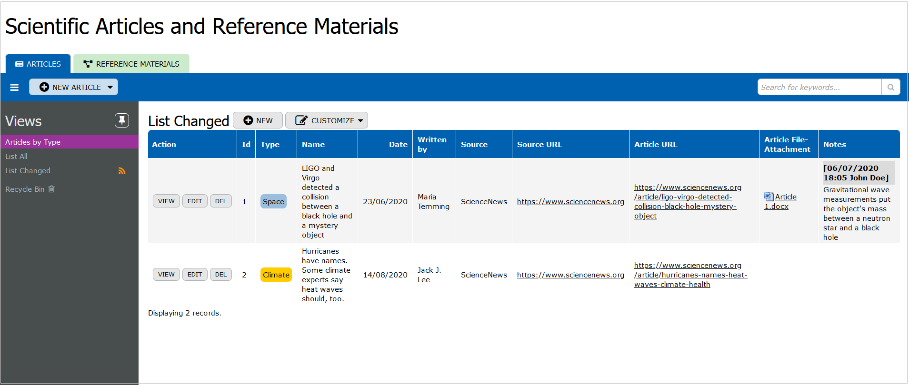The image size is (909, 385).
Task: Open the hurricanes article URL link
Action: 690,275
